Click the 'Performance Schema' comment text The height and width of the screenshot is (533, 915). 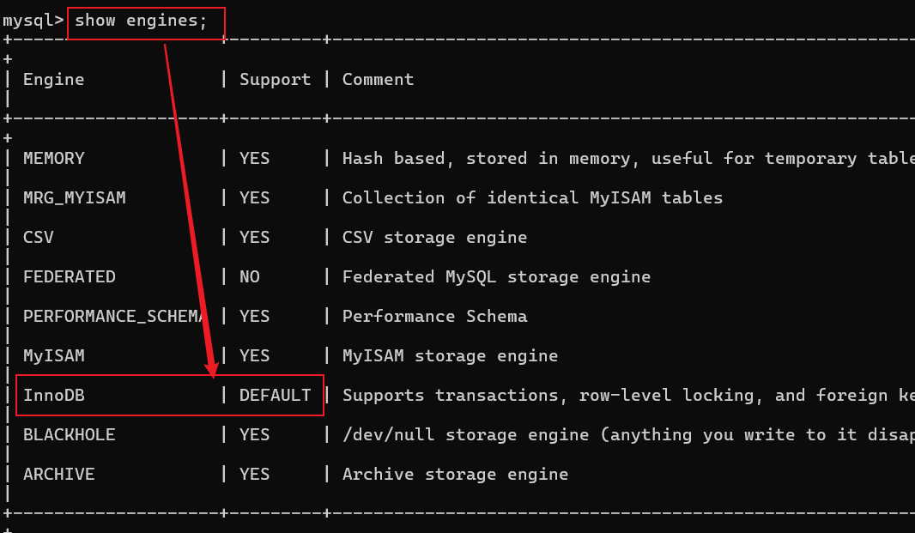tap(434, 317)
